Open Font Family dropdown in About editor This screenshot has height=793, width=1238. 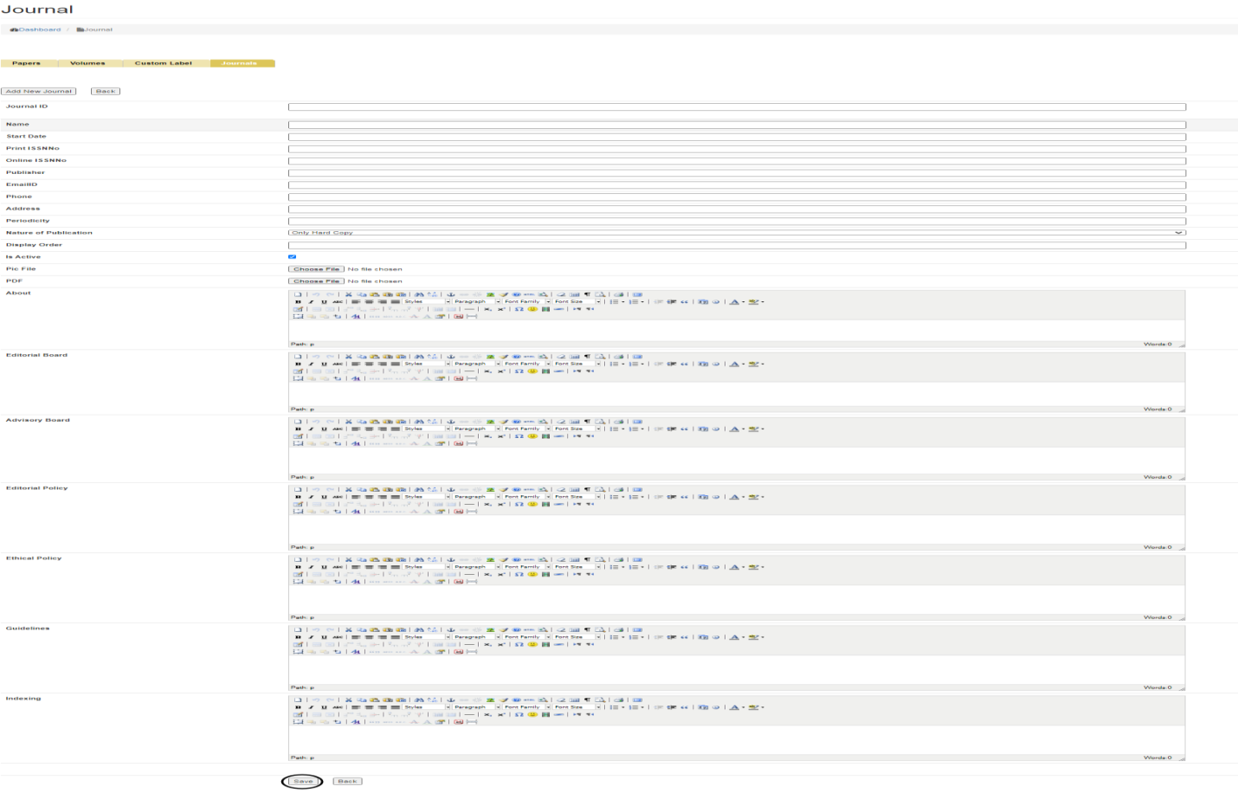click(526, 302)
